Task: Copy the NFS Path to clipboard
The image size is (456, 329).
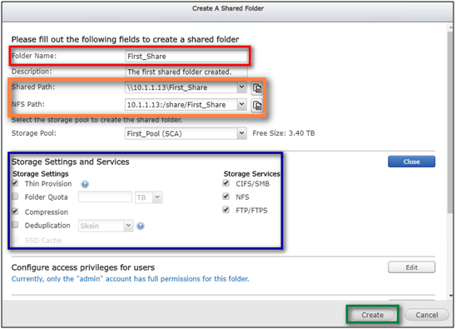Action: tap(257, 106)
